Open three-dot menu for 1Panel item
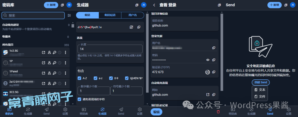Viewport: 298px width, 117px height. click(66, 73)
